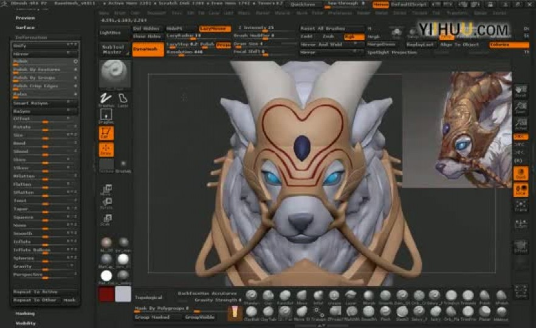Click the light secondary color swatch
This screenshot has height=328, width=536.
(123, 295)
